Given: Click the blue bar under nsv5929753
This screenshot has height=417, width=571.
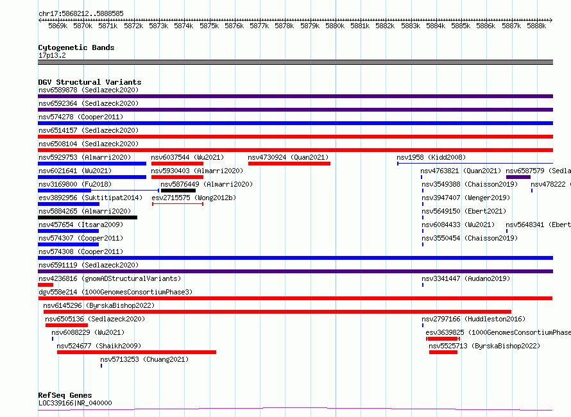Looking at the screenshot, I should 92,164.
